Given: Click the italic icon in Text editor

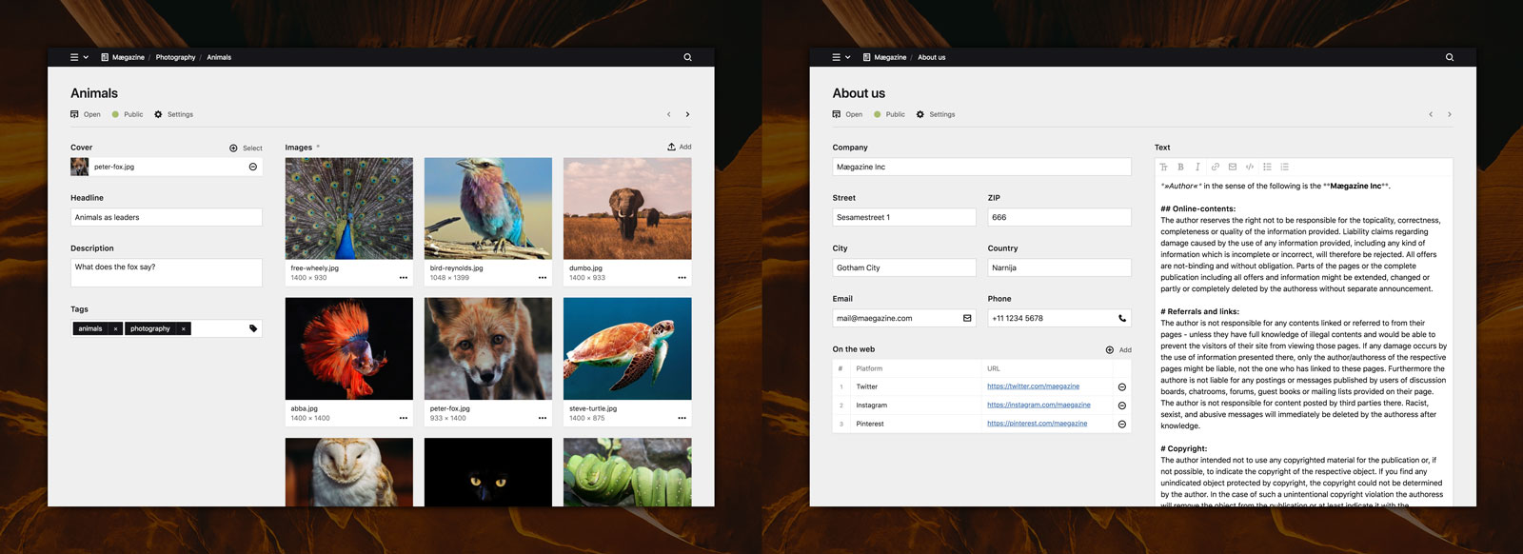Looking at the screenshot, I should point(1197,167).
